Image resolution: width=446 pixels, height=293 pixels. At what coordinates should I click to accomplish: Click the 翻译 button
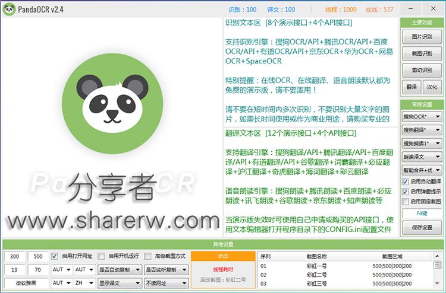[412, 87]
